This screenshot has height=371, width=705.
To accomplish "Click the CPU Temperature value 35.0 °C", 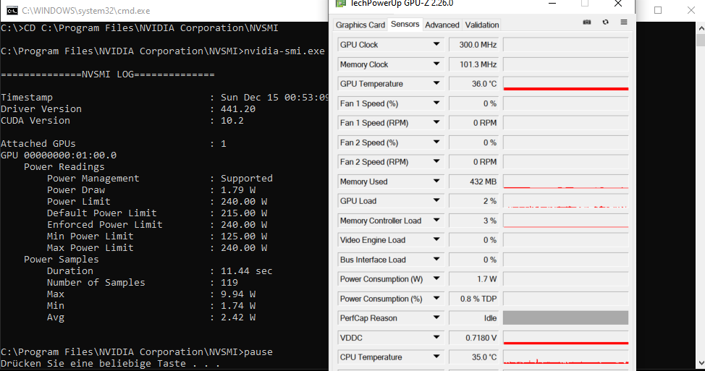I will (474, 357).
